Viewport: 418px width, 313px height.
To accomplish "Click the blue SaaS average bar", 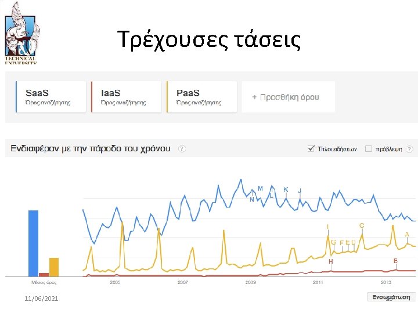I will tap(33, 243).
